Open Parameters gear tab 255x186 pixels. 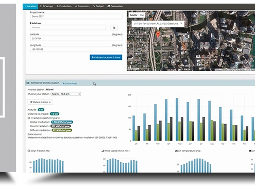click(x=115, y=6)
